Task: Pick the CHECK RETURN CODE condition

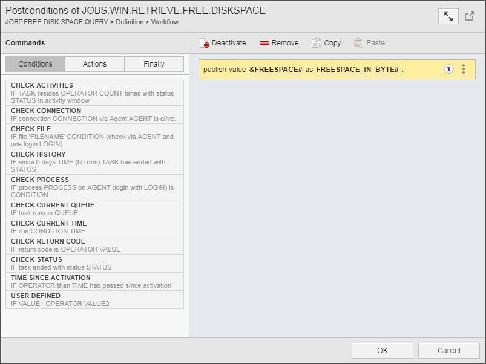Action: tap(94, 245)
